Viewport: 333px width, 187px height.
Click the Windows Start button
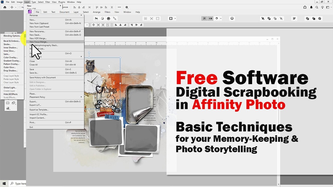pyautogui.click(x=4, y=183)
